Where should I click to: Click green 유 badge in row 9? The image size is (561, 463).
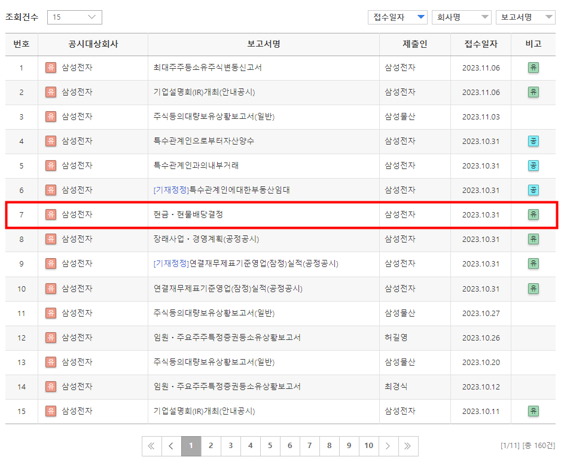pyautogui.click(x=533, y=263)
